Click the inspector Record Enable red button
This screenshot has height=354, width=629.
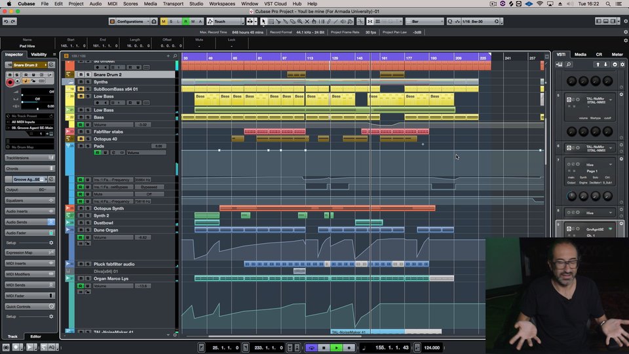tap(10, 83)
